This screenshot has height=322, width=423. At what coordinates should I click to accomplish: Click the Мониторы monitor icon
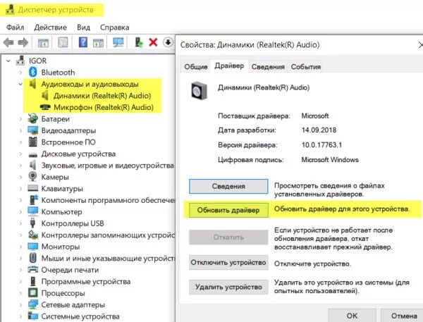32,247
